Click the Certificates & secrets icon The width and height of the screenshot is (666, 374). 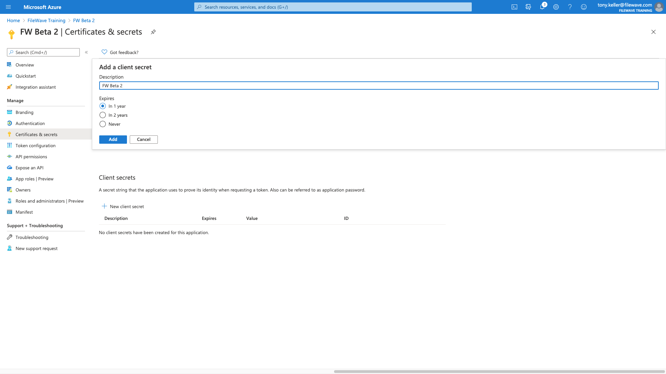(10, 134)
